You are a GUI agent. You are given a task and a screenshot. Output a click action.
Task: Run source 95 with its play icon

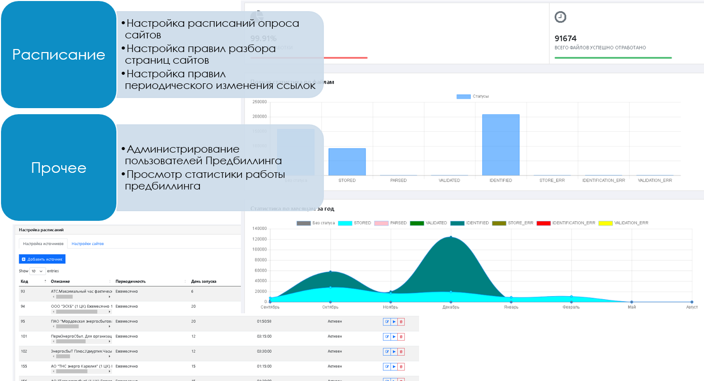click(x=394, y=322)
